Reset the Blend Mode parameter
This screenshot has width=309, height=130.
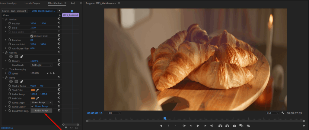(x=59, y=65)
